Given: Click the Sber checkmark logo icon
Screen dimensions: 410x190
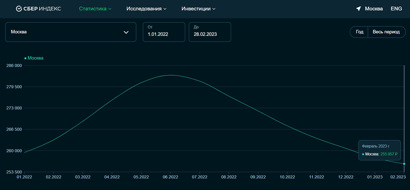Looking at the screenshot, I should pyautogui.click(x=19, y=8).
